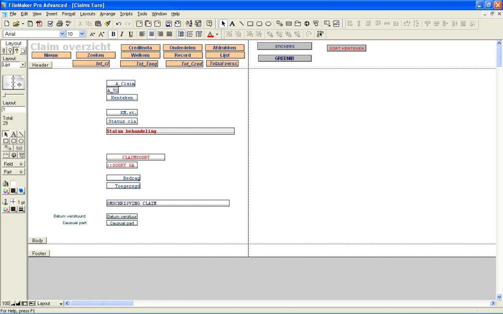The width and height of the screenshot is (503, 314).
Task: Select the Line drawing tool in top toolbar
Action: click(241, 24)
